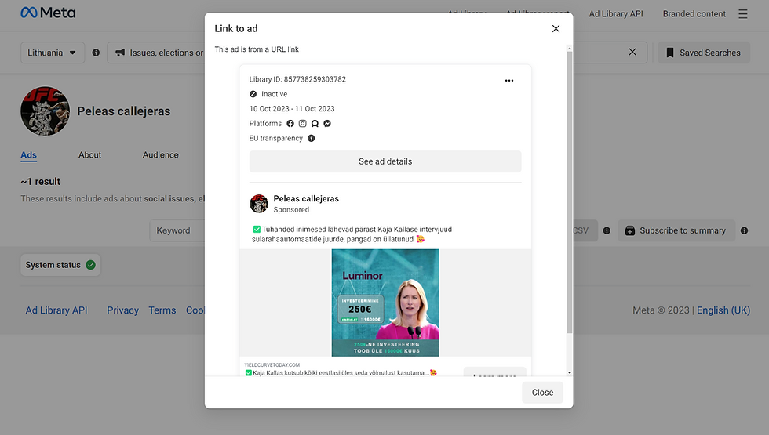Open the three-dot ad options menu

[x=509, y=80]
